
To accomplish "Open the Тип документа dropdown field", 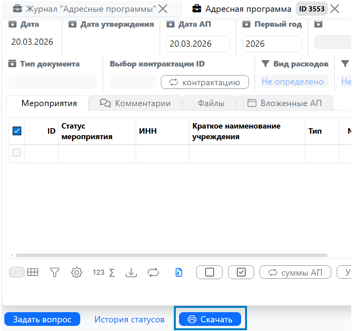I will coord(52,82).
